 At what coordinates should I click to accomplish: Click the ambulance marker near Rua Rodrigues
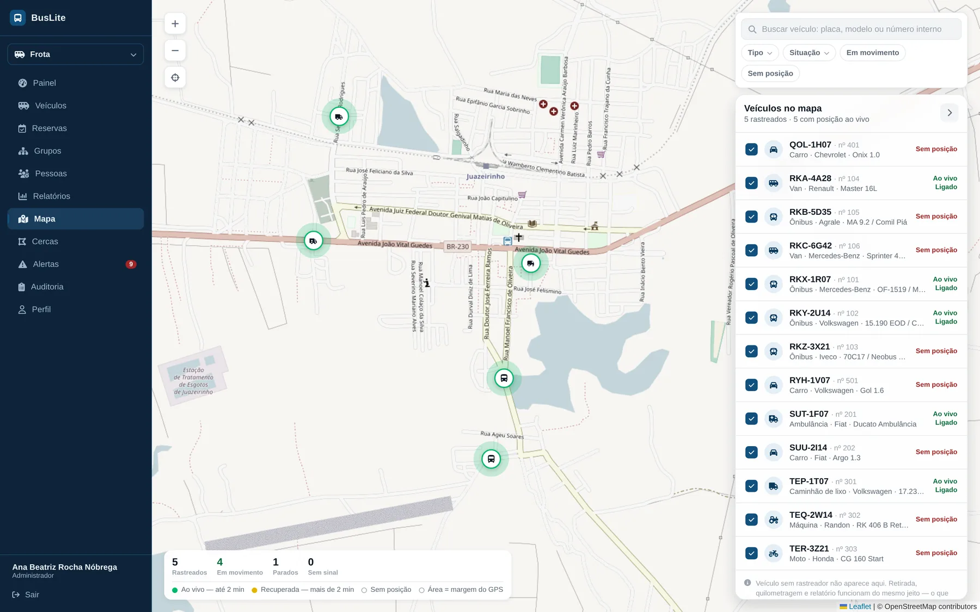[339, 116]
